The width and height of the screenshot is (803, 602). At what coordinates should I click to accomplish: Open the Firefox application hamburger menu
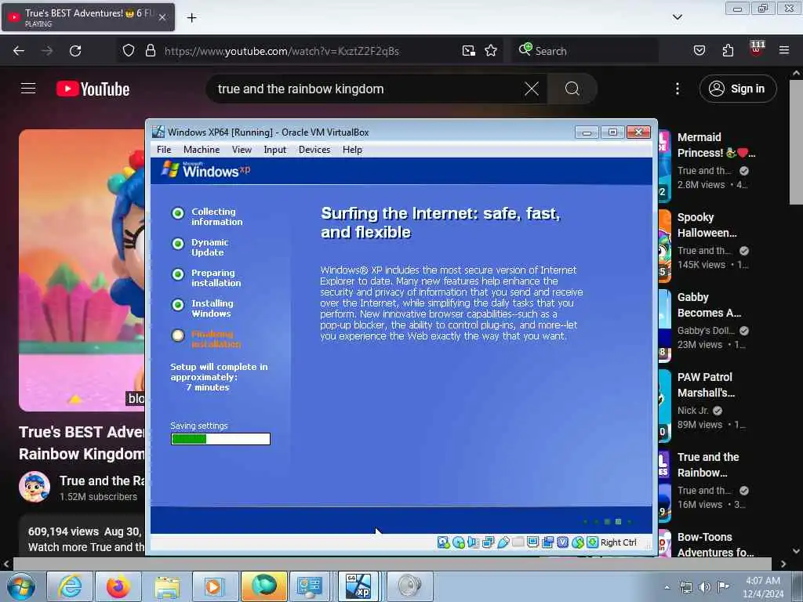(x=784, y=51)
